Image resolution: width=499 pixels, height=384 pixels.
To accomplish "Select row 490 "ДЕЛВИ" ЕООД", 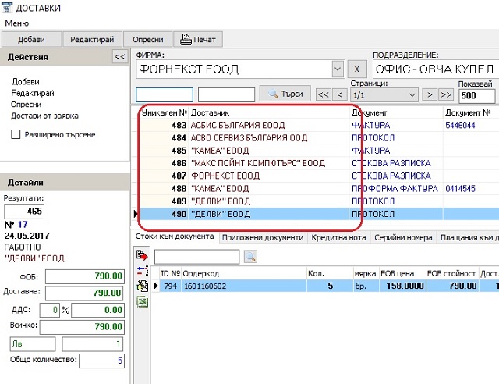I will pyautogui.click(x=320, y=214).
